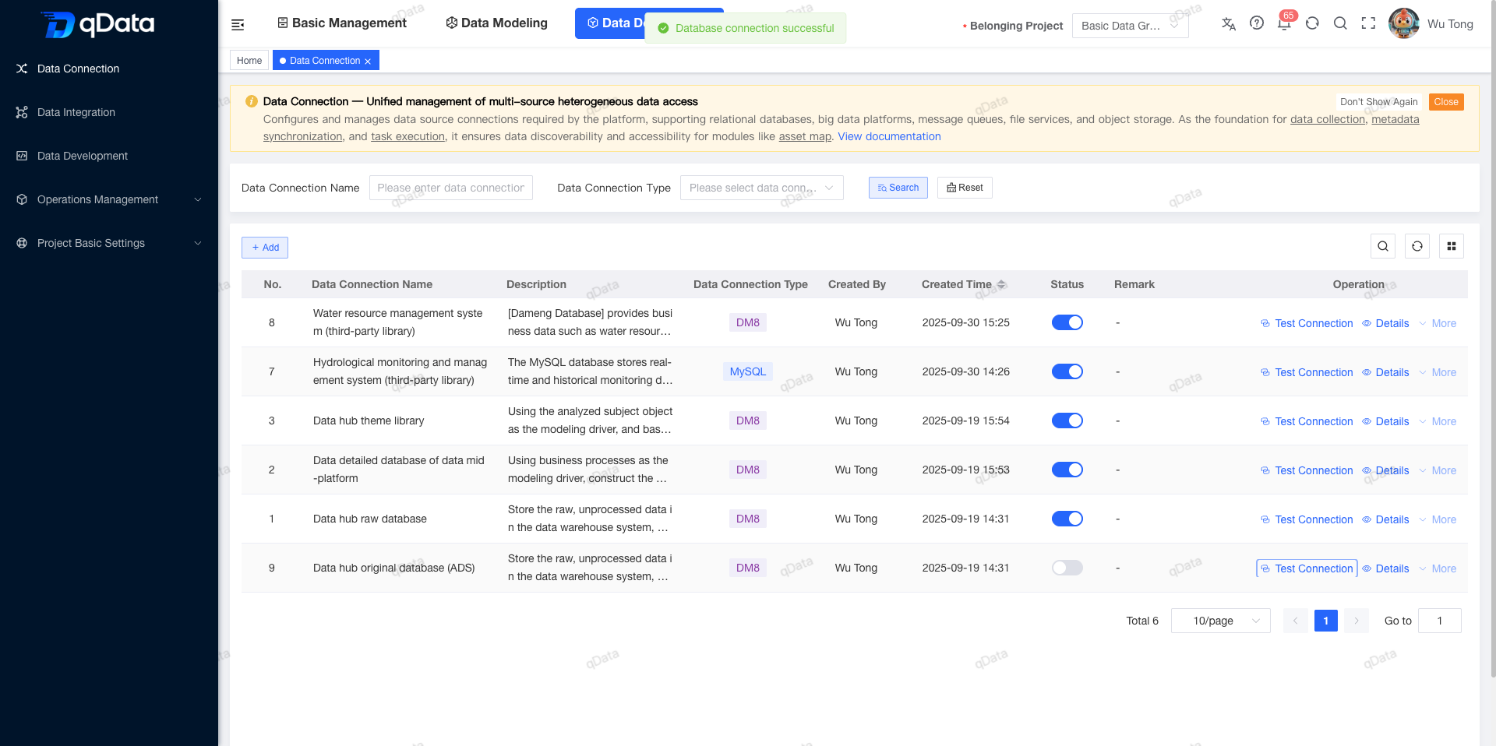Enter fullscreen mode via expand icon
The height and width of the screenshot is (746, 1496).
[1368, 23]
